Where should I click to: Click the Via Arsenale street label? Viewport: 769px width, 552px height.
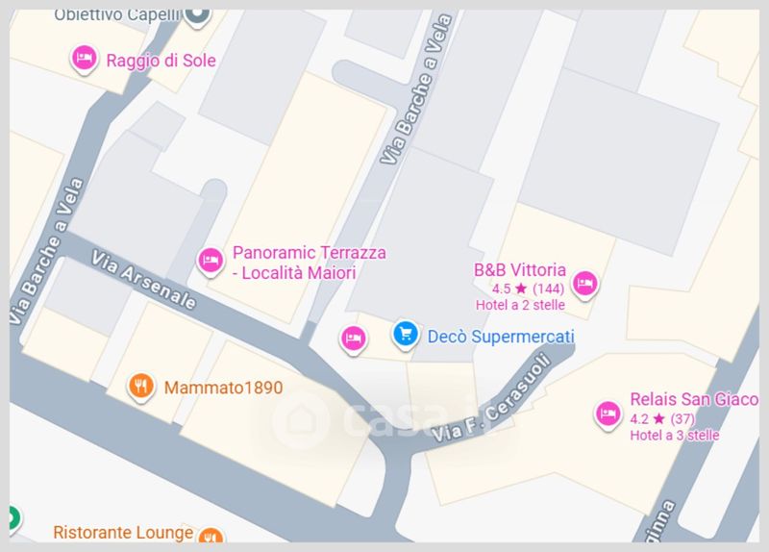pyautogui.click(x=143, y=280)
